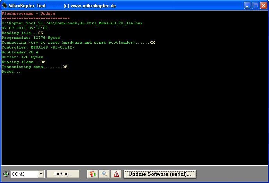The width and height of the screenshot is (269, 183).
Task: Minimize the MikroKopter-Tool window
Action: [247, 6]
